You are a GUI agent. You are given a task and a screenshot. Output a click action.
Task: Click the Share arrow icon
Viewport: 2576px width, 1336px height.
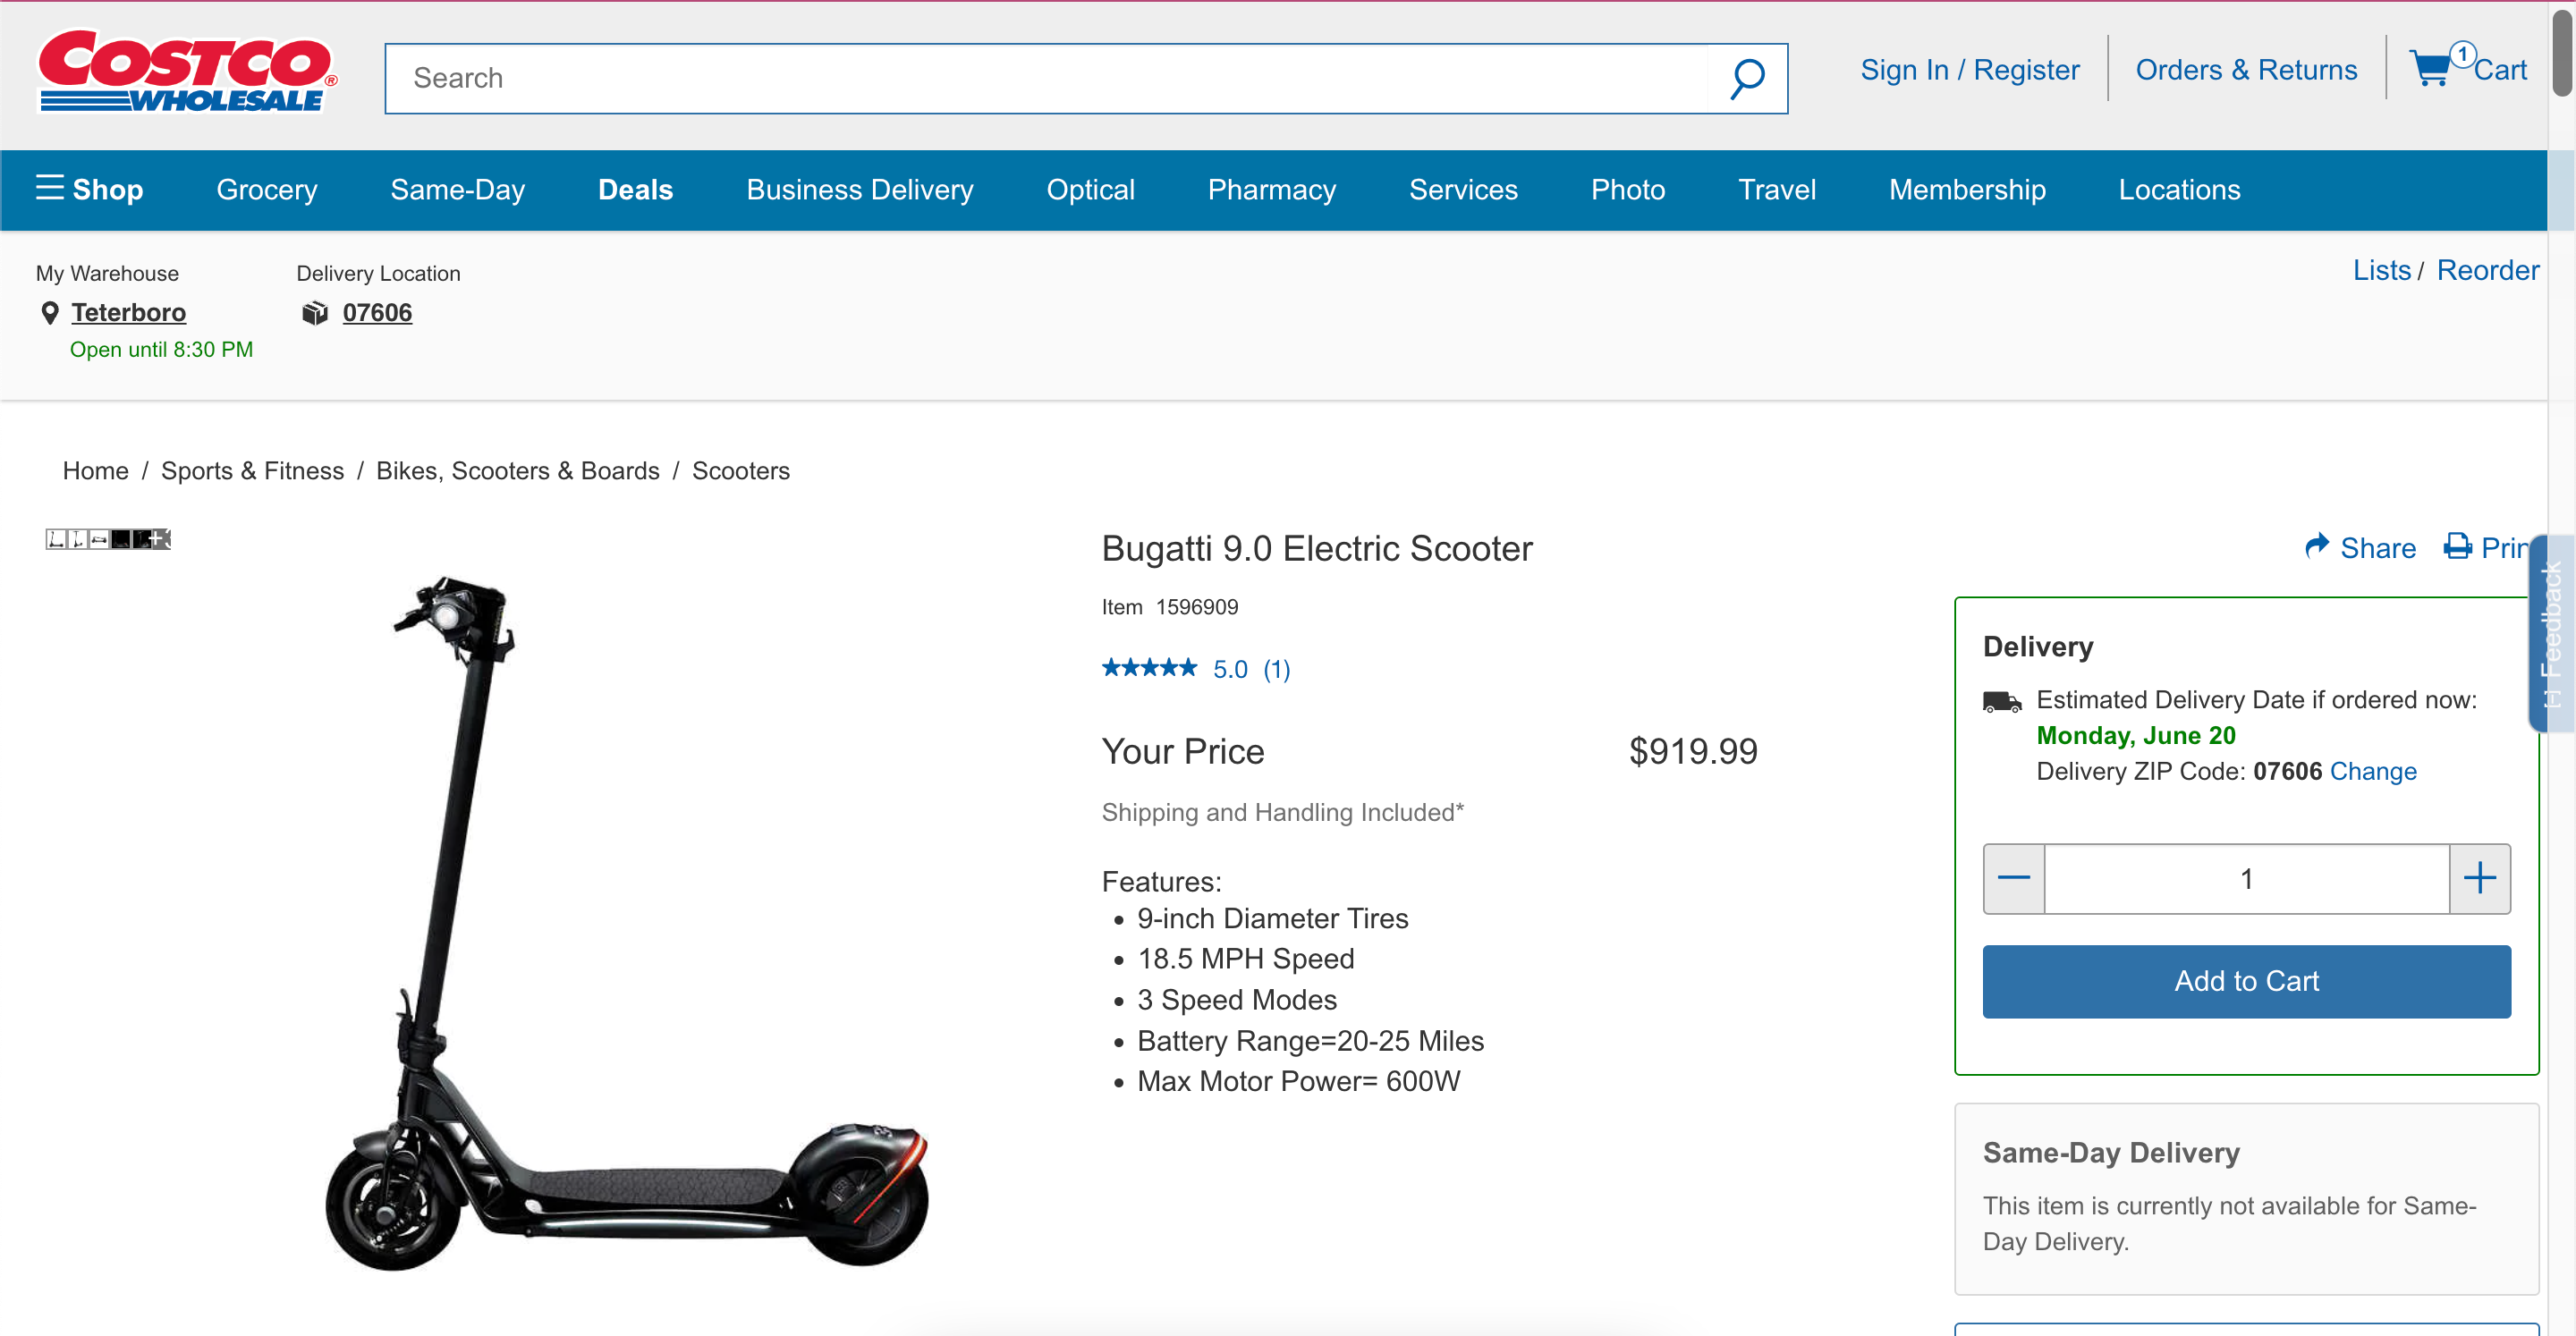pyautogui.click(x=2317, y=546)
